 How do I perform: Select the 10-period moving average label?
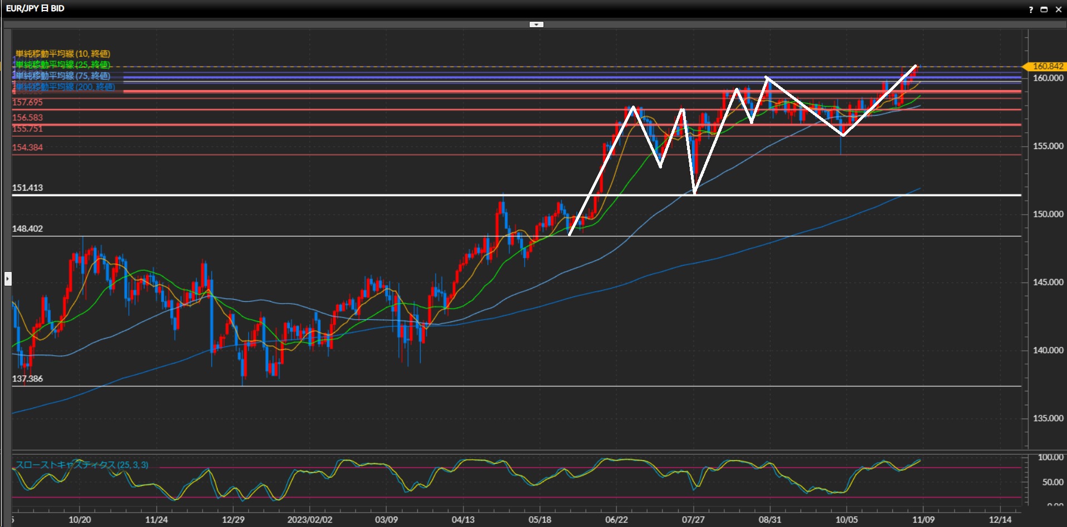[62, 53]
